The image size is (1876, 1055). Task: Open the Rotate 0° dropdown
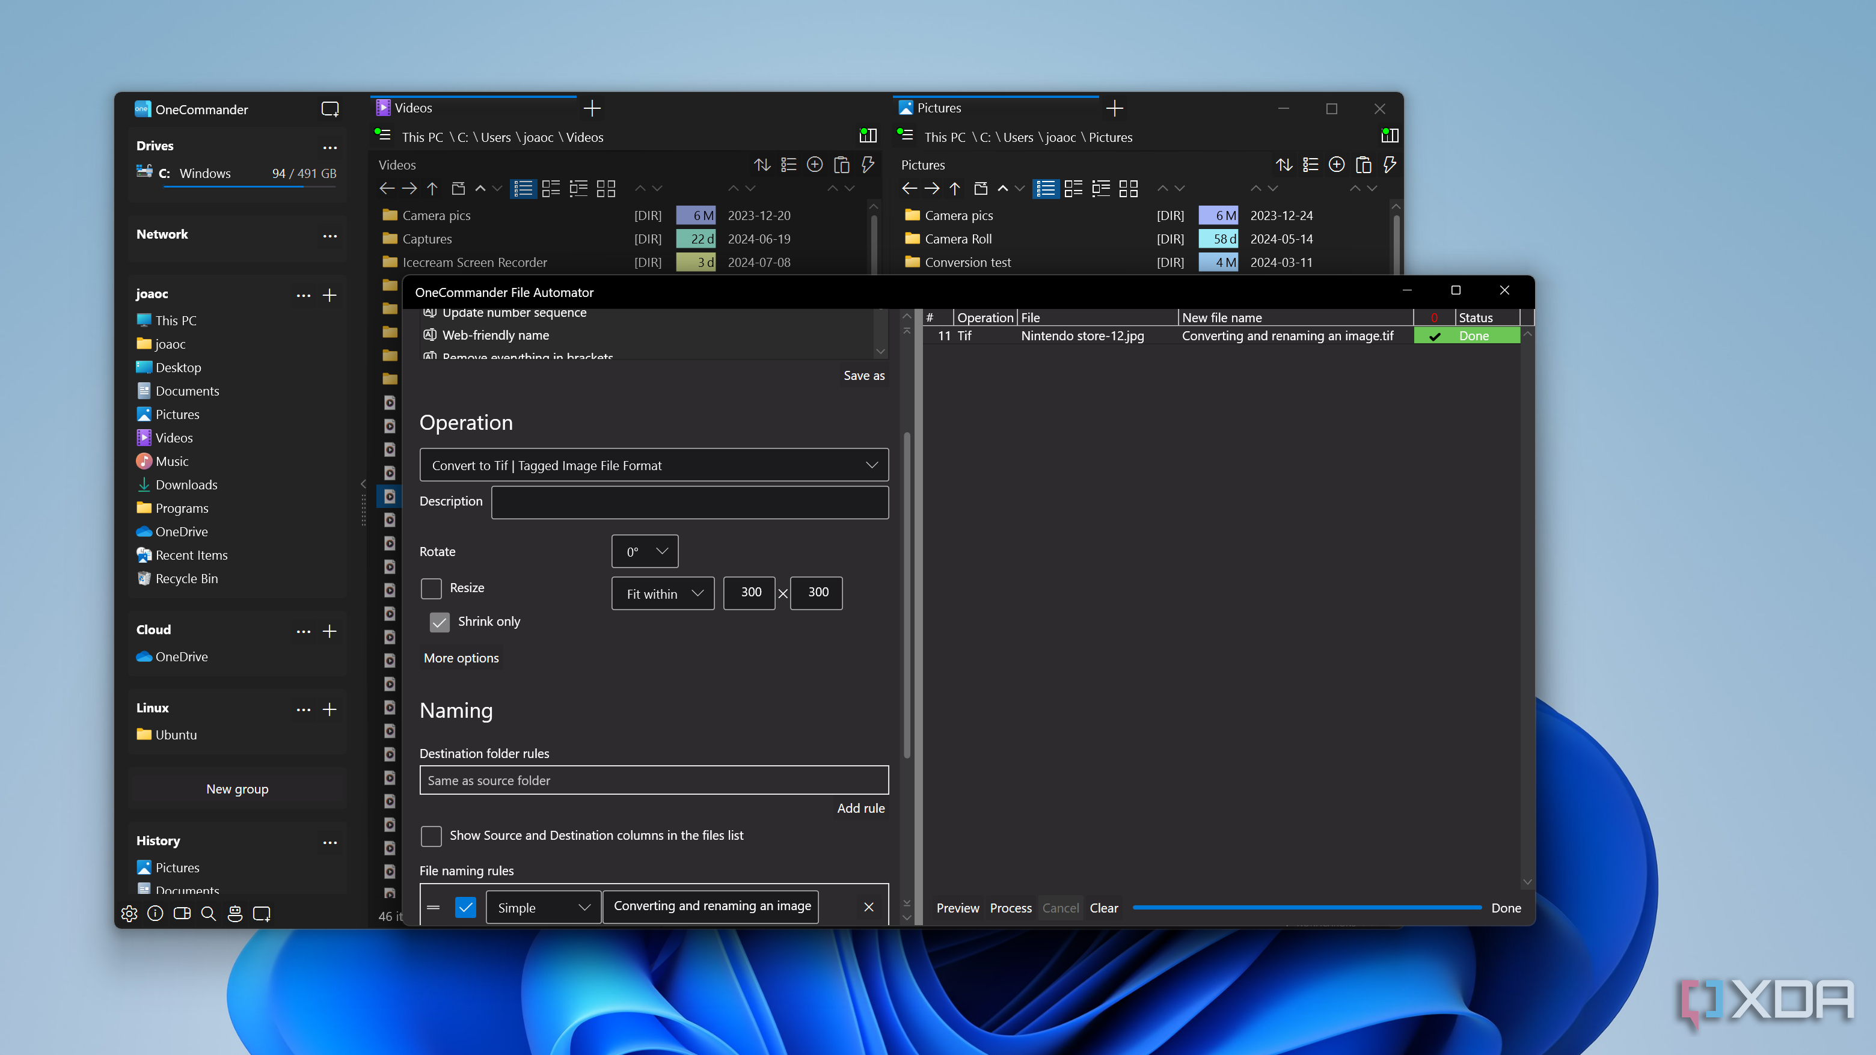coord(645,552)
